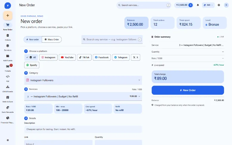This screenshot has width=232, height=145.
Task: Click the LIVE status indicator in Order summary
Action: (x=221, y=37)
